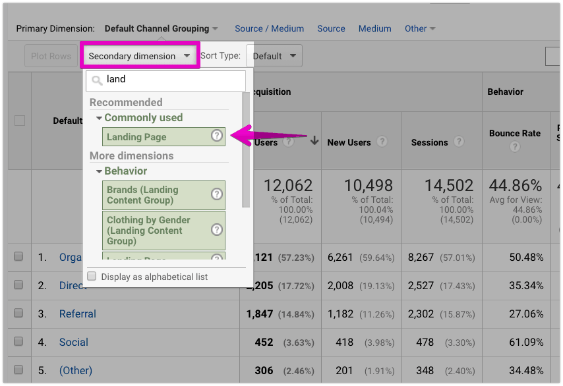Select Landing Page dimension
The image size is (563, 386).
(163, 136)
